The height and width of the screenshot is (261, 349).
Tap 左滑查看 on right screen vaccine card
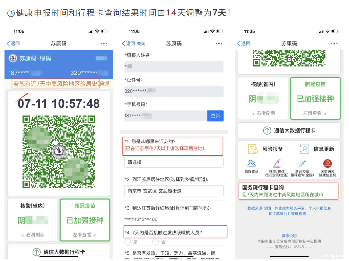315,113
